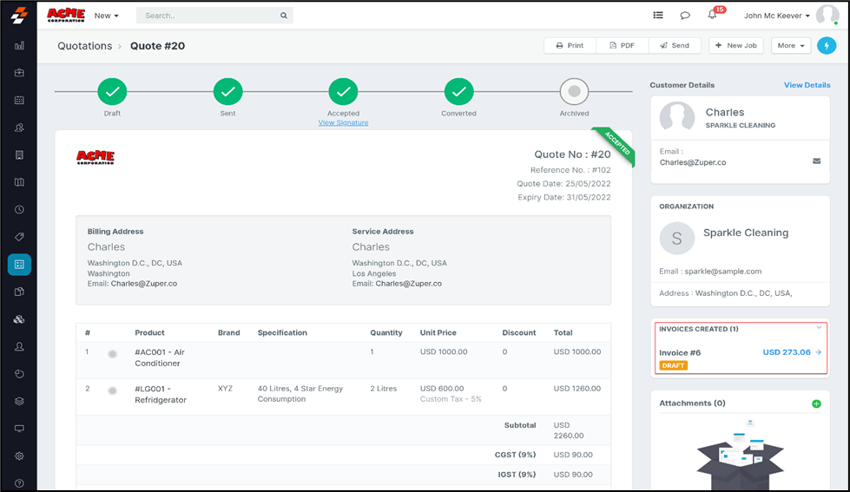850x492 pixels.
Task: Click the View Signature link
Action: [343, 122]
